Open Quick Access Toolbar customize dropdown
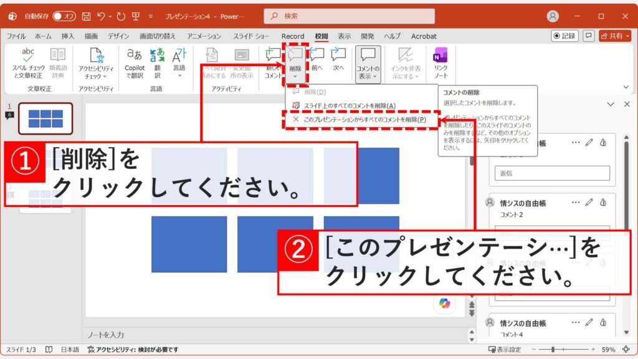Viewport: 638px width, 359px height. (151, 16)
